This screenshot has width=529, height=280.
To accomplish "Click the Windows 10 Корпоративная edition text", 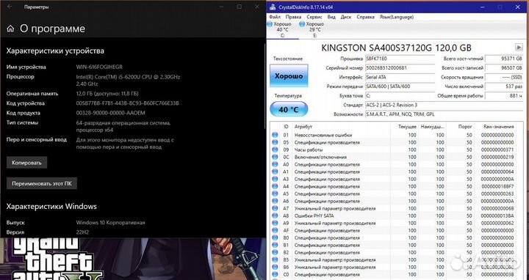I will [x=110, y=223].
